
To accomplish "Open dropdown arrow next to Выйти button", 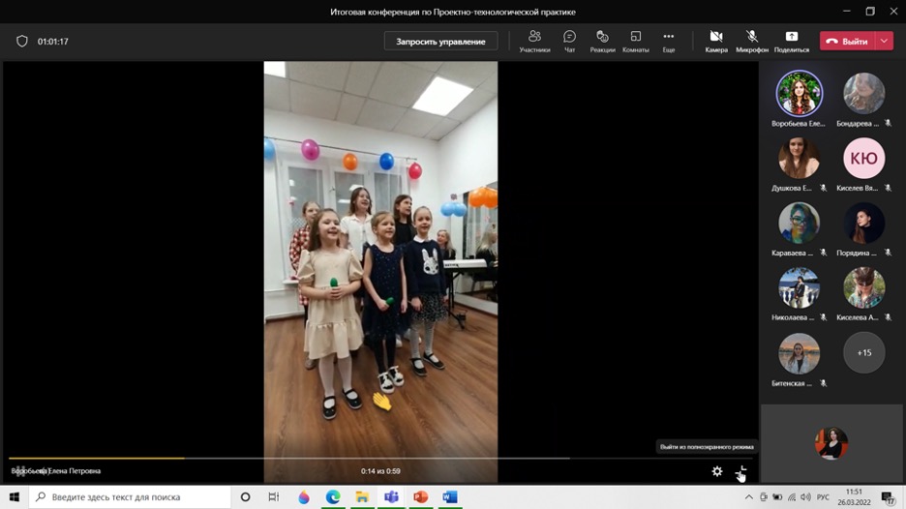I will [885, 42].
